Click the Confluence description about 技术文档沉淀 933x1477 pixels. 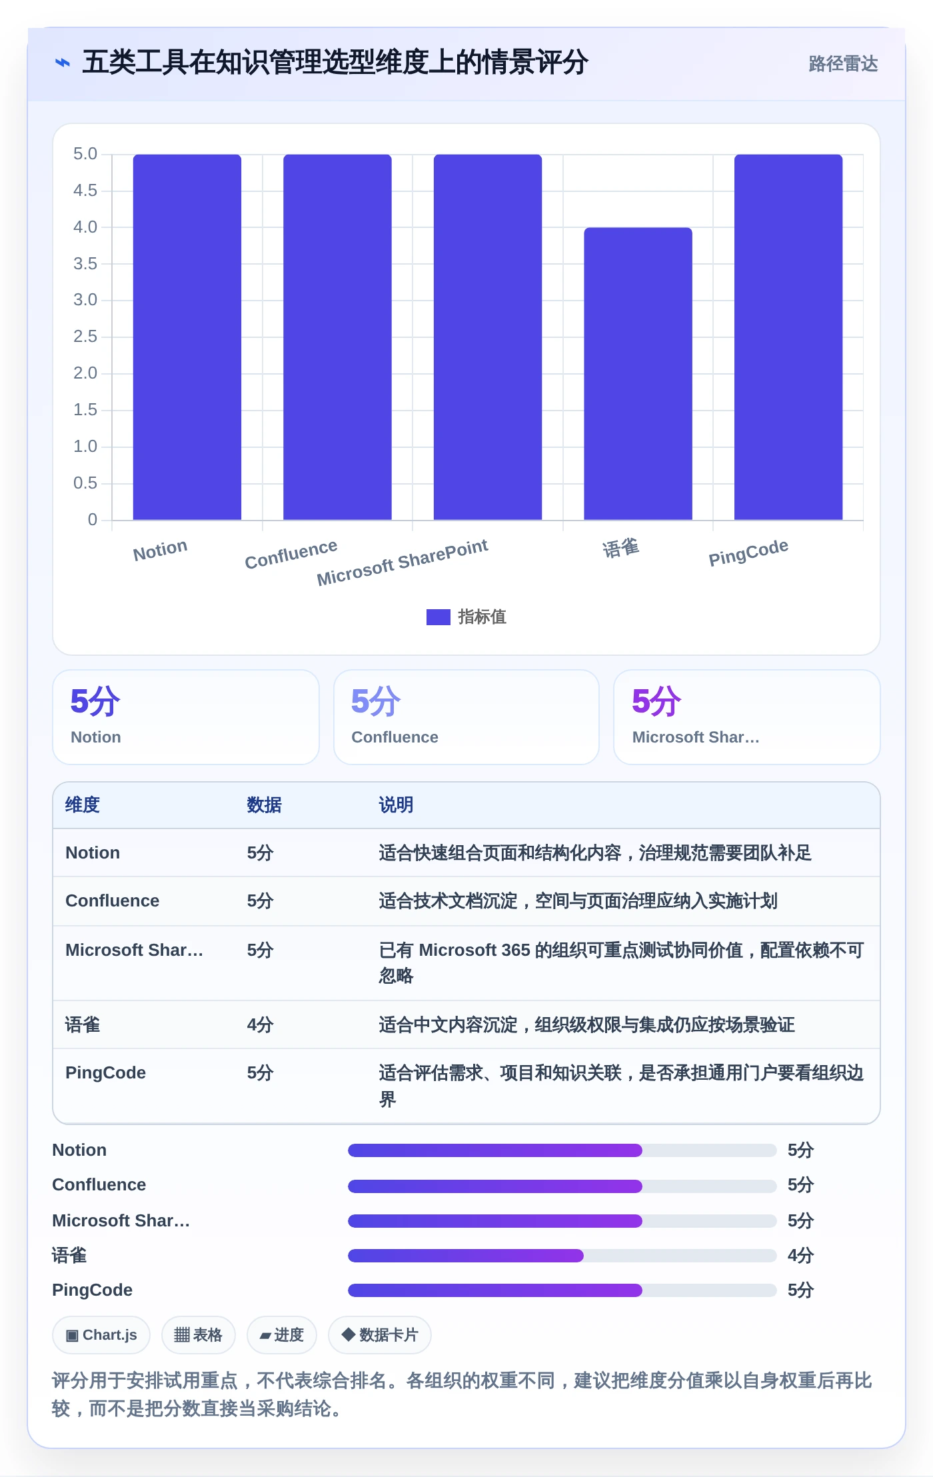[x=578, y=900]
